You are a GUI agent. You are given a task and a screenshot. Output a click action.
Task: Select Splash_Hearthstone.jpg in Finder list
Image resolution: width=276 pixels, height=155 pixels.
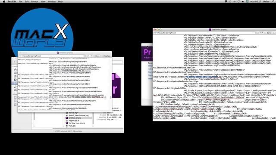coord(78,115)
